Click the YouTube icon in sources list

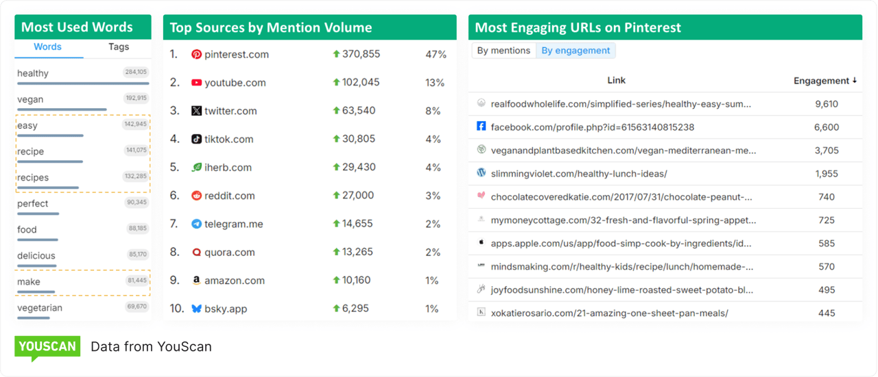click(196, 83)
